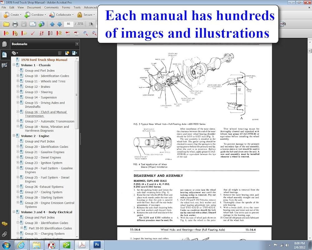Click the New Bookmark icon in Bookmarks panel
The width and height of the screenshot is (312, 250).
click(67, 53)
